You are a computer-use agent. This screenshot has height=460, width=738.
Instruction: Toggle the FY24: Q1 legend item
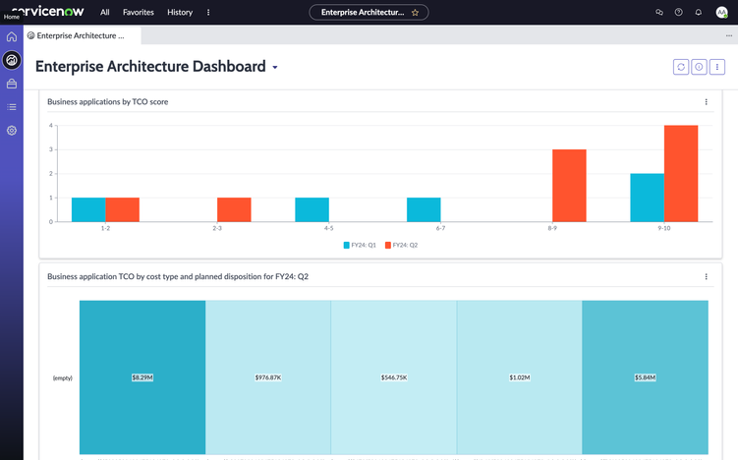tap(360, 245)
